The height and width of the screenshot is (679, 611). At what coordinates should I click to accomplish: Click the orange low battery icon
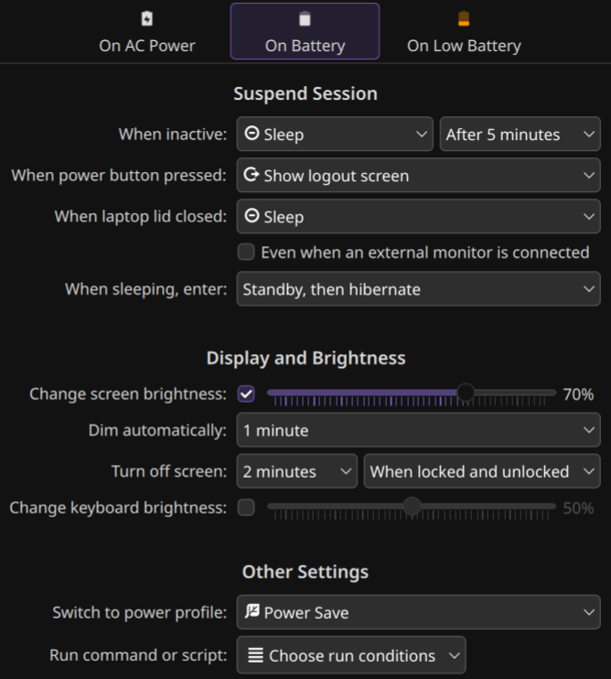pos(464,19)
